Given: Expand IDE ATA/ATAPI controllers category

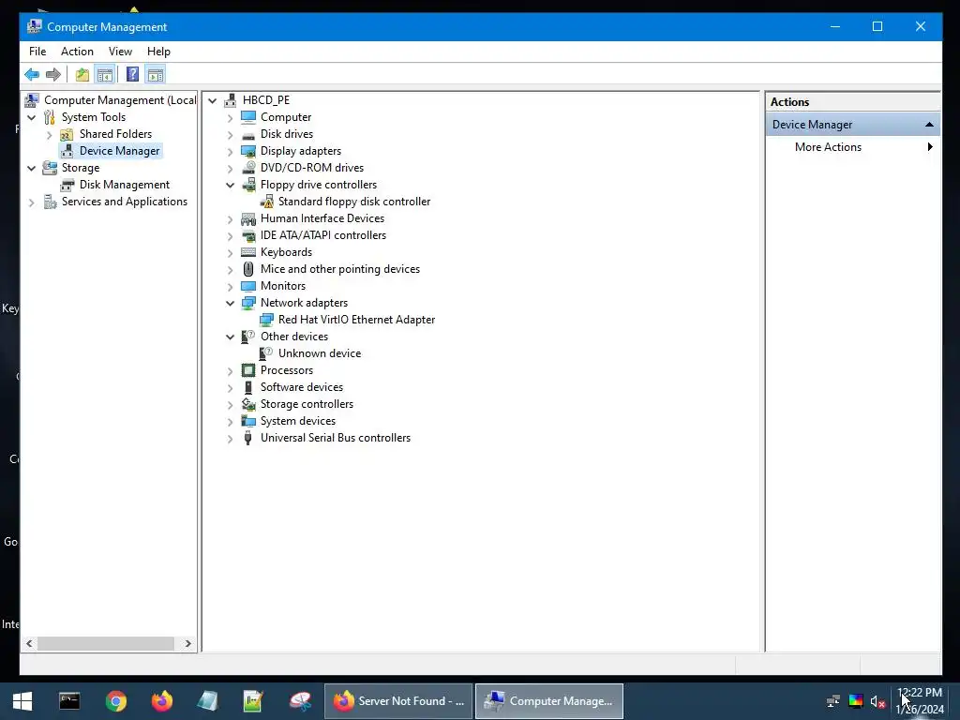Looking at the screenshot, I should (231, 235).
